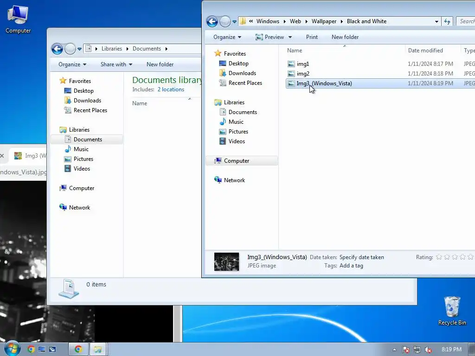Sort by Date modified column
Image resolution: width=475 pixels, height=356 pixels.
433,50
